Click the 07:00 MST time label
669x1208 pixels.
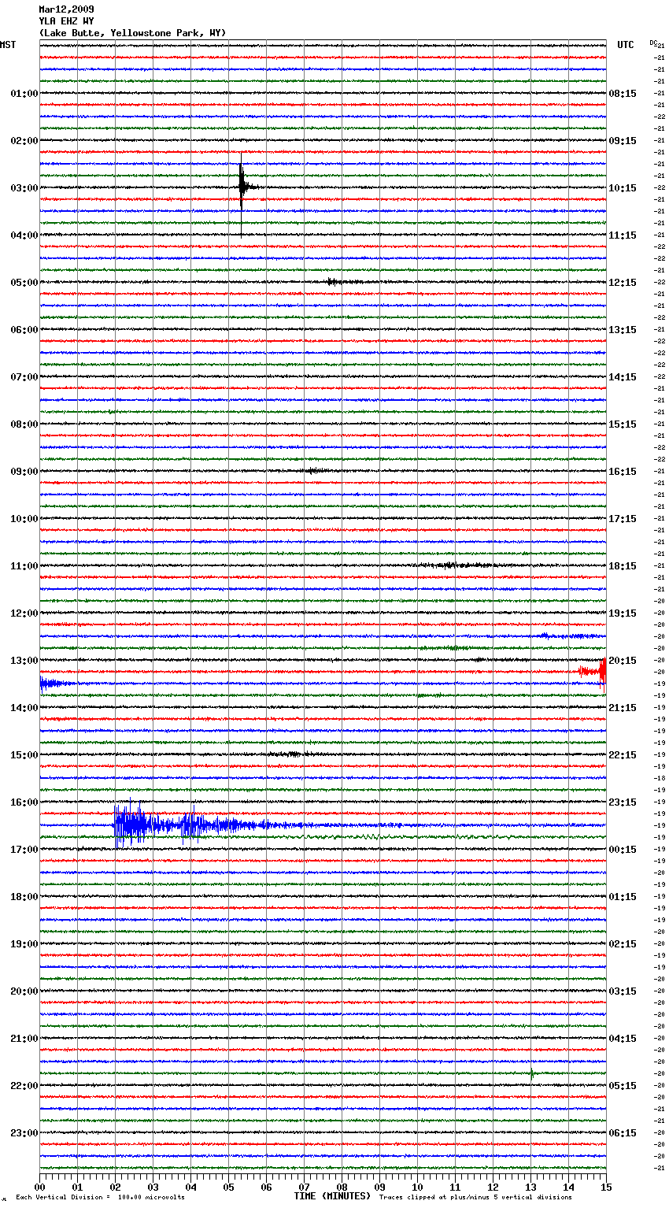pyautogui.click(x=24, y=377)
